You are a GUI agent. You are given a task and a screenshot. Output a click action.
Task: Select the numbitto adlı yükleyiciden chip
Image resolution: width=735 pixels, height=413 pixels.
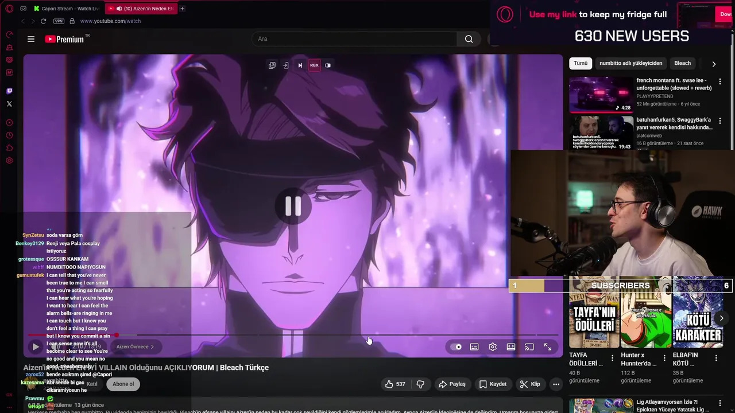(630, 64)
